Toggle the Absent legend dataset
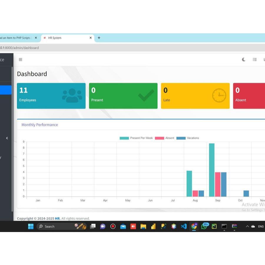 point(165,138)
